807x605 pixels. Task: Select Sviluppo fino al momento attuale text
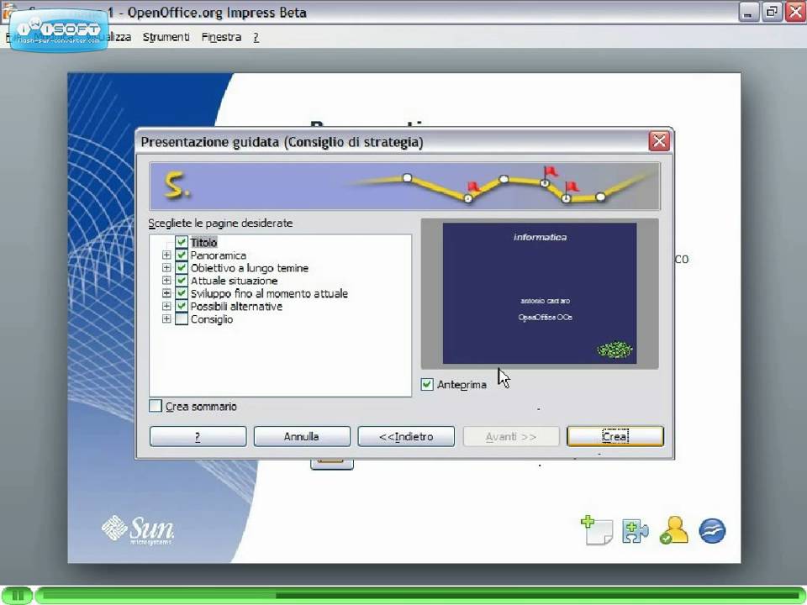pyautogui.click(x=269, y=293)
